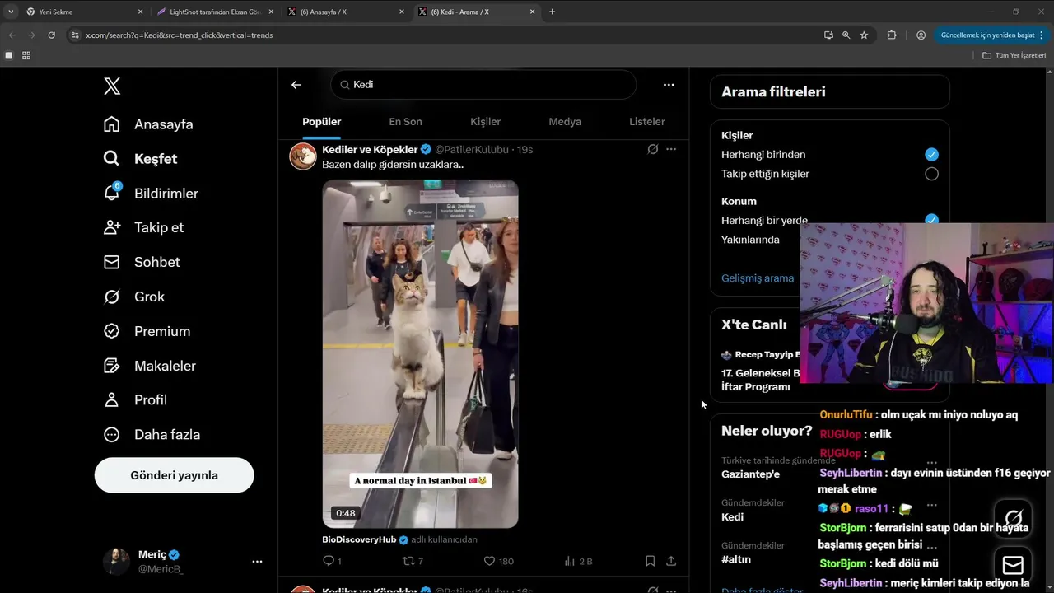Open Grok icon in sidebar

pyautogui.click(x=112, y=296)
